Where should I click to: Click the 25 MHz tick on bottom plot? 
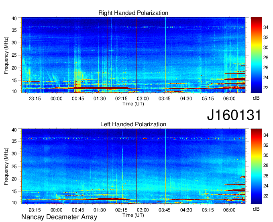pyautogui.click(x=14, y=166)
